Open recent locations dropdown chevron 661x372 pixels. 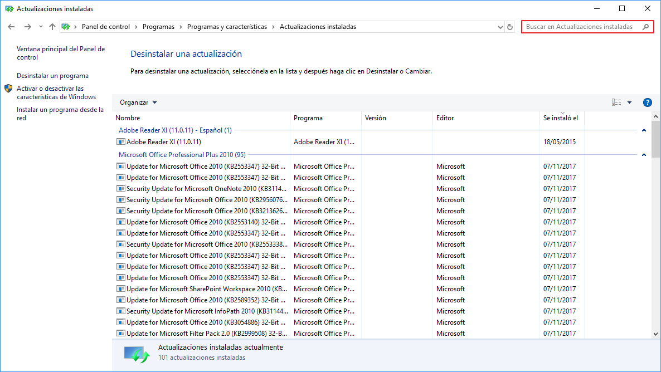[x=41, y=27]
